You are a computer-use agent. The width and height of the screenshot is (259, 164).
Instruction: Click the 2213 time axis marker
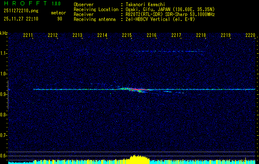tap(77, 36)
